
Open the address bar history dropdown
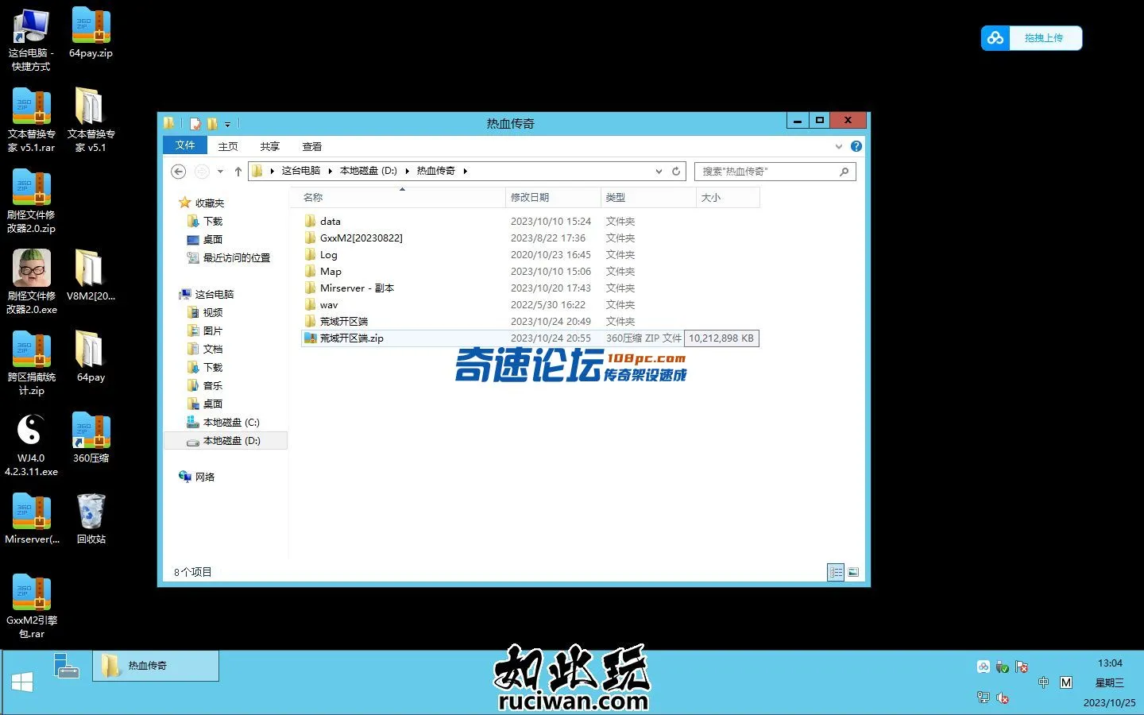[659, 171]
